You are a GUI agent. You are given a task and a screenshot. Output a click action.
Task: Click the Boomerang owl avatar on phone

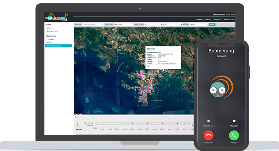(x=221, y=87)
